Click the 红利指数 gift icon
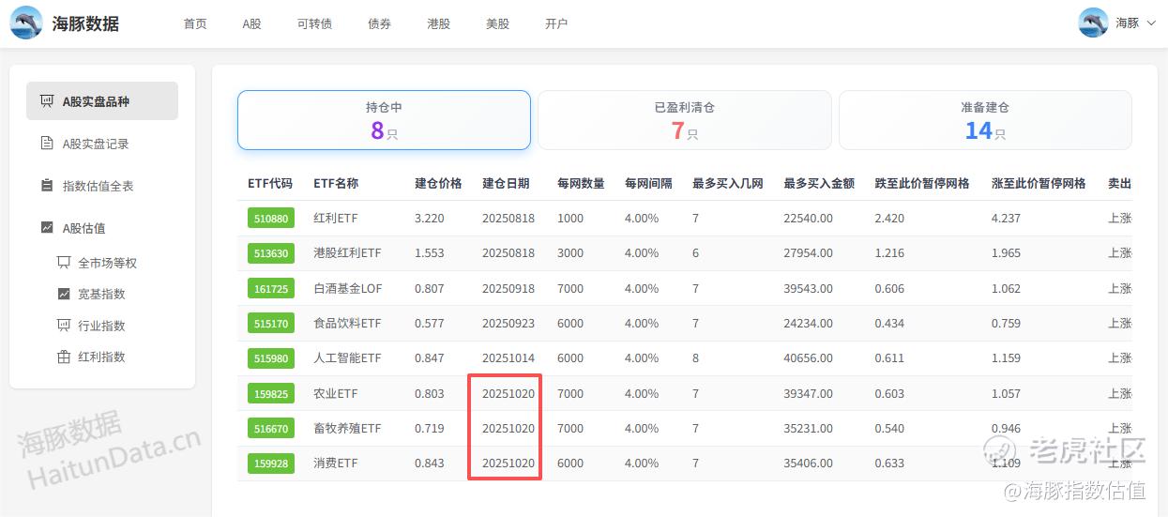 click(64, 357)
